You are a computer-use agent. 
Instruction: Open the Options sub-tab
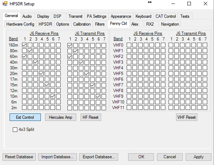pyautogui.click(x=63, y=24)
